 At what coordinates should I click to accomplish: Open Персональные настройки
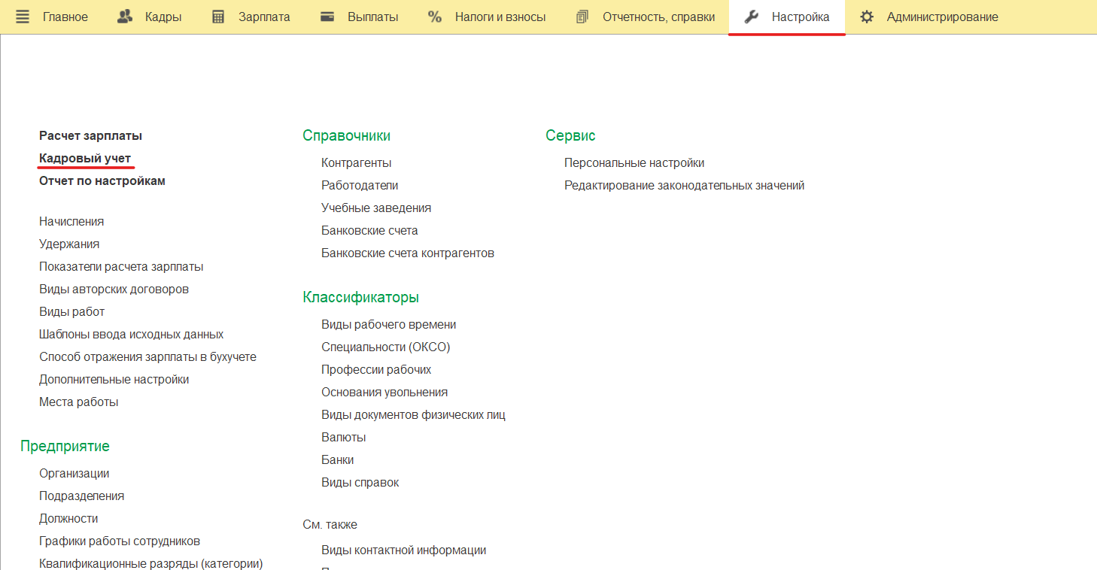[x=634, y=163]
